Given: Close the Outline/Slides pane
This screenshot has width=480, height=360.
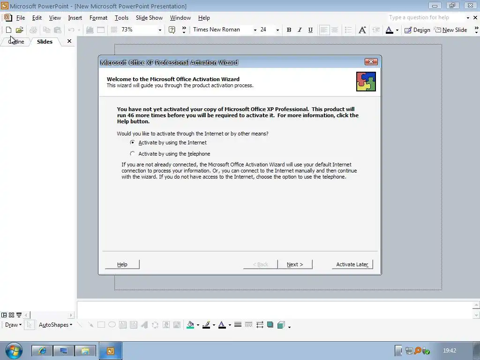Looking at the screenshot, I should pyautogui.click(x=69, y=41).
